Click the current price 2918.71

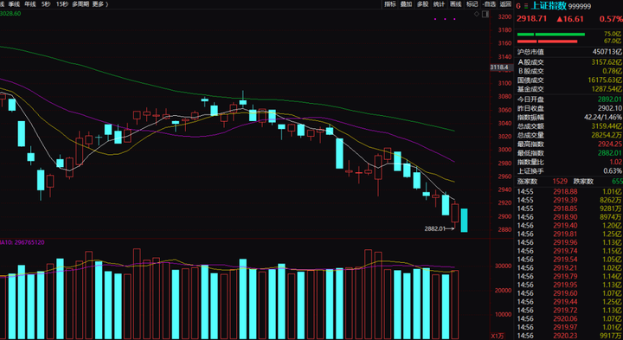[x=532, y=19]
